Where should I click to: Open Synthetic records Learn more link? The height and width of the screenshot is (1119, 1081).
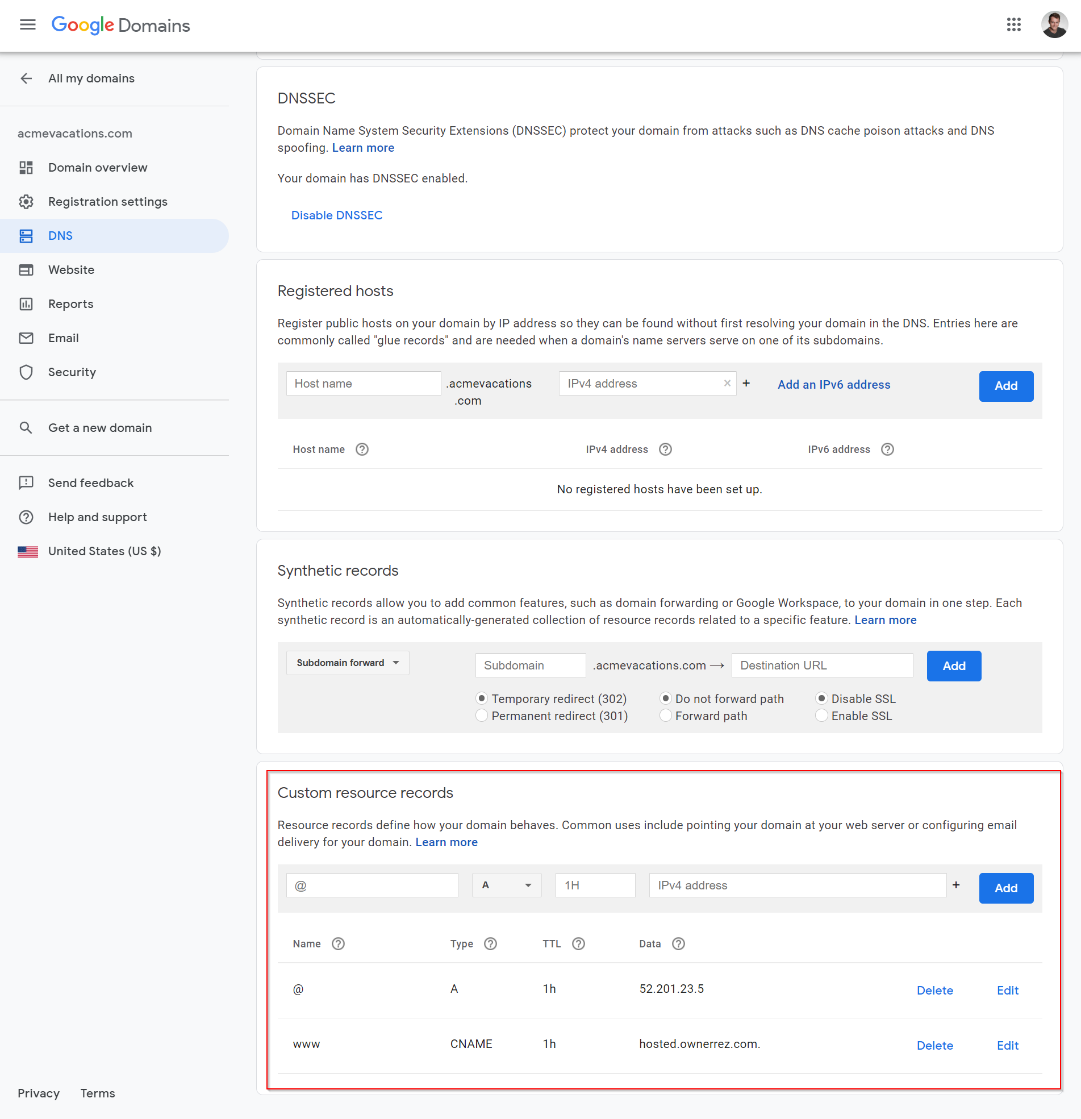tap(885, 620)
